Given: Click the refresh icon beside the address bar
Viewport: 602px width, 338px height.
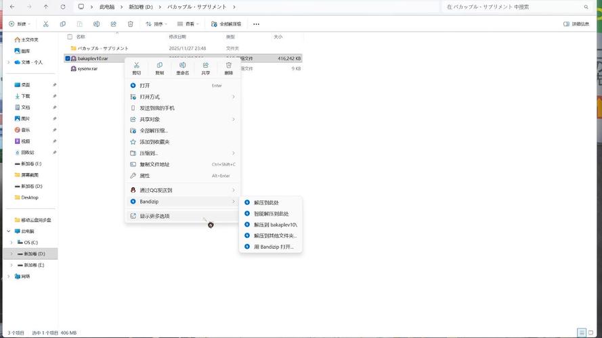Looking at the screenshot, I should pyautogui.click(x=63, y=7).
